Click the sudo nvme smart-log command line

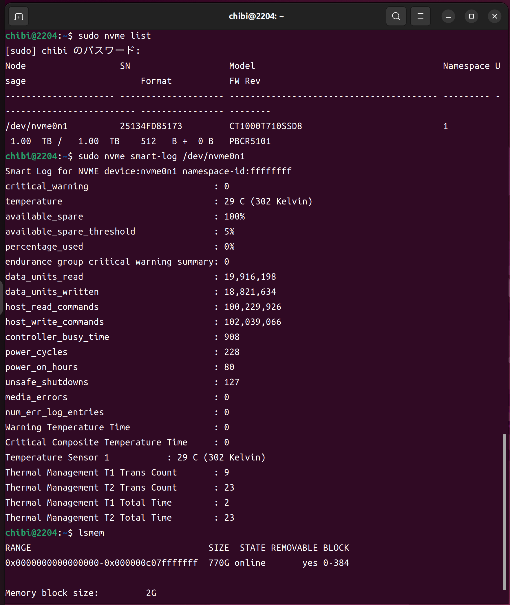pyautogui.click(x=161, y=156)
